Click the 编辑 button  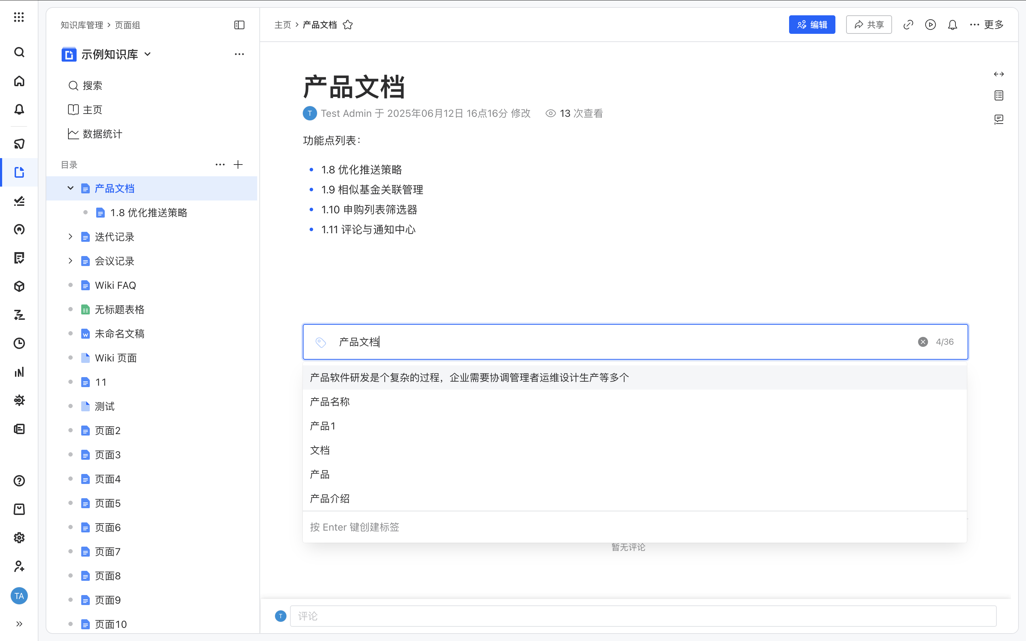(x=812, y=25)
